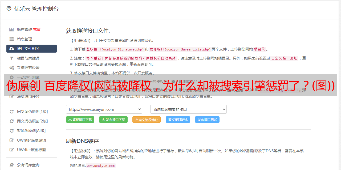Click the 根目录 highlighted text

coord(259,49)
